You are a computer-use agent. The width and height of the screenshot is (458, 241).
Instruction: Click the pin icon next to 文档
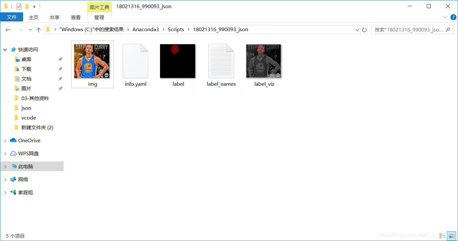click(60, 79)
